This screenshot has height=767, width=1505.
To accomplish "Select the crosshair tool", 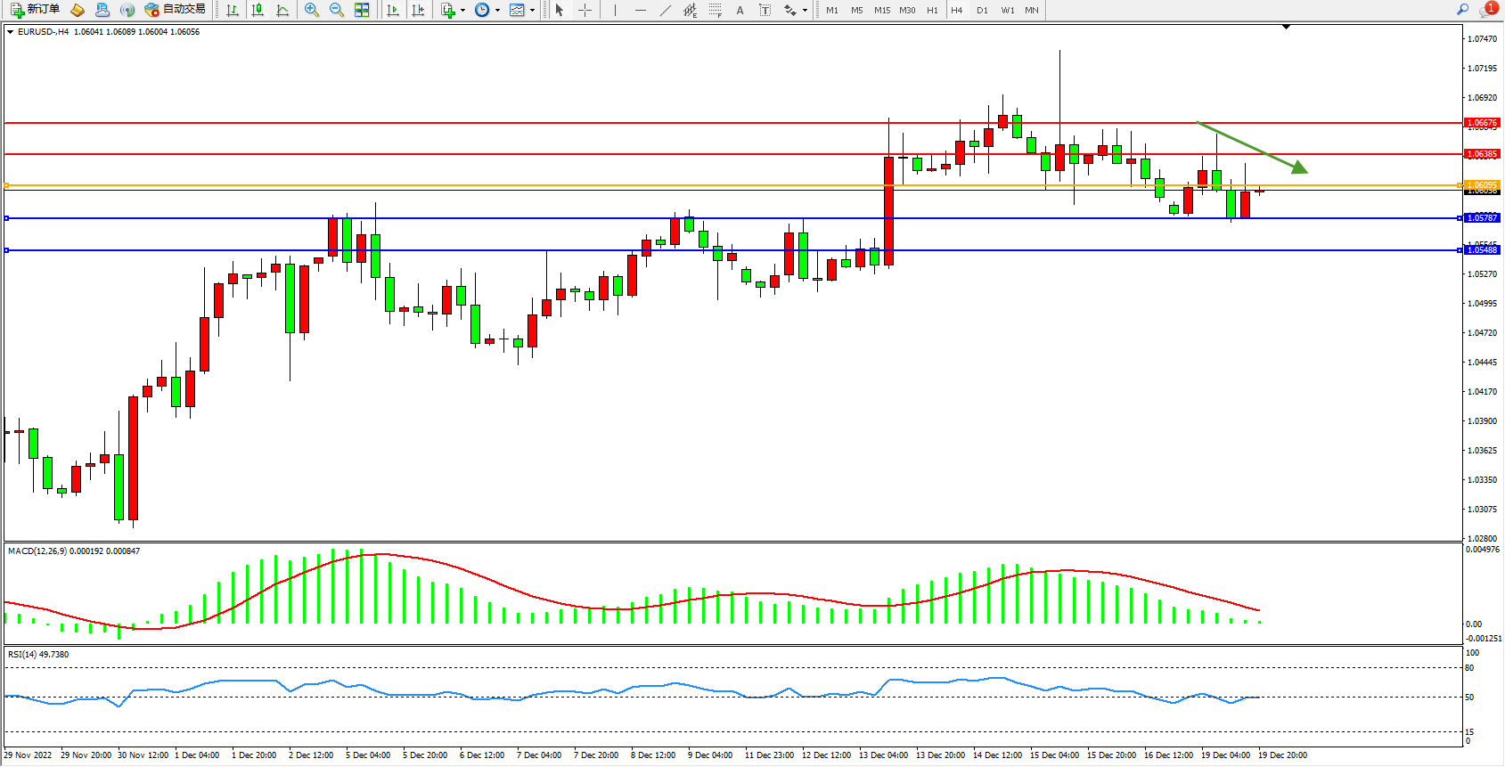I will [x=585, y=10].
